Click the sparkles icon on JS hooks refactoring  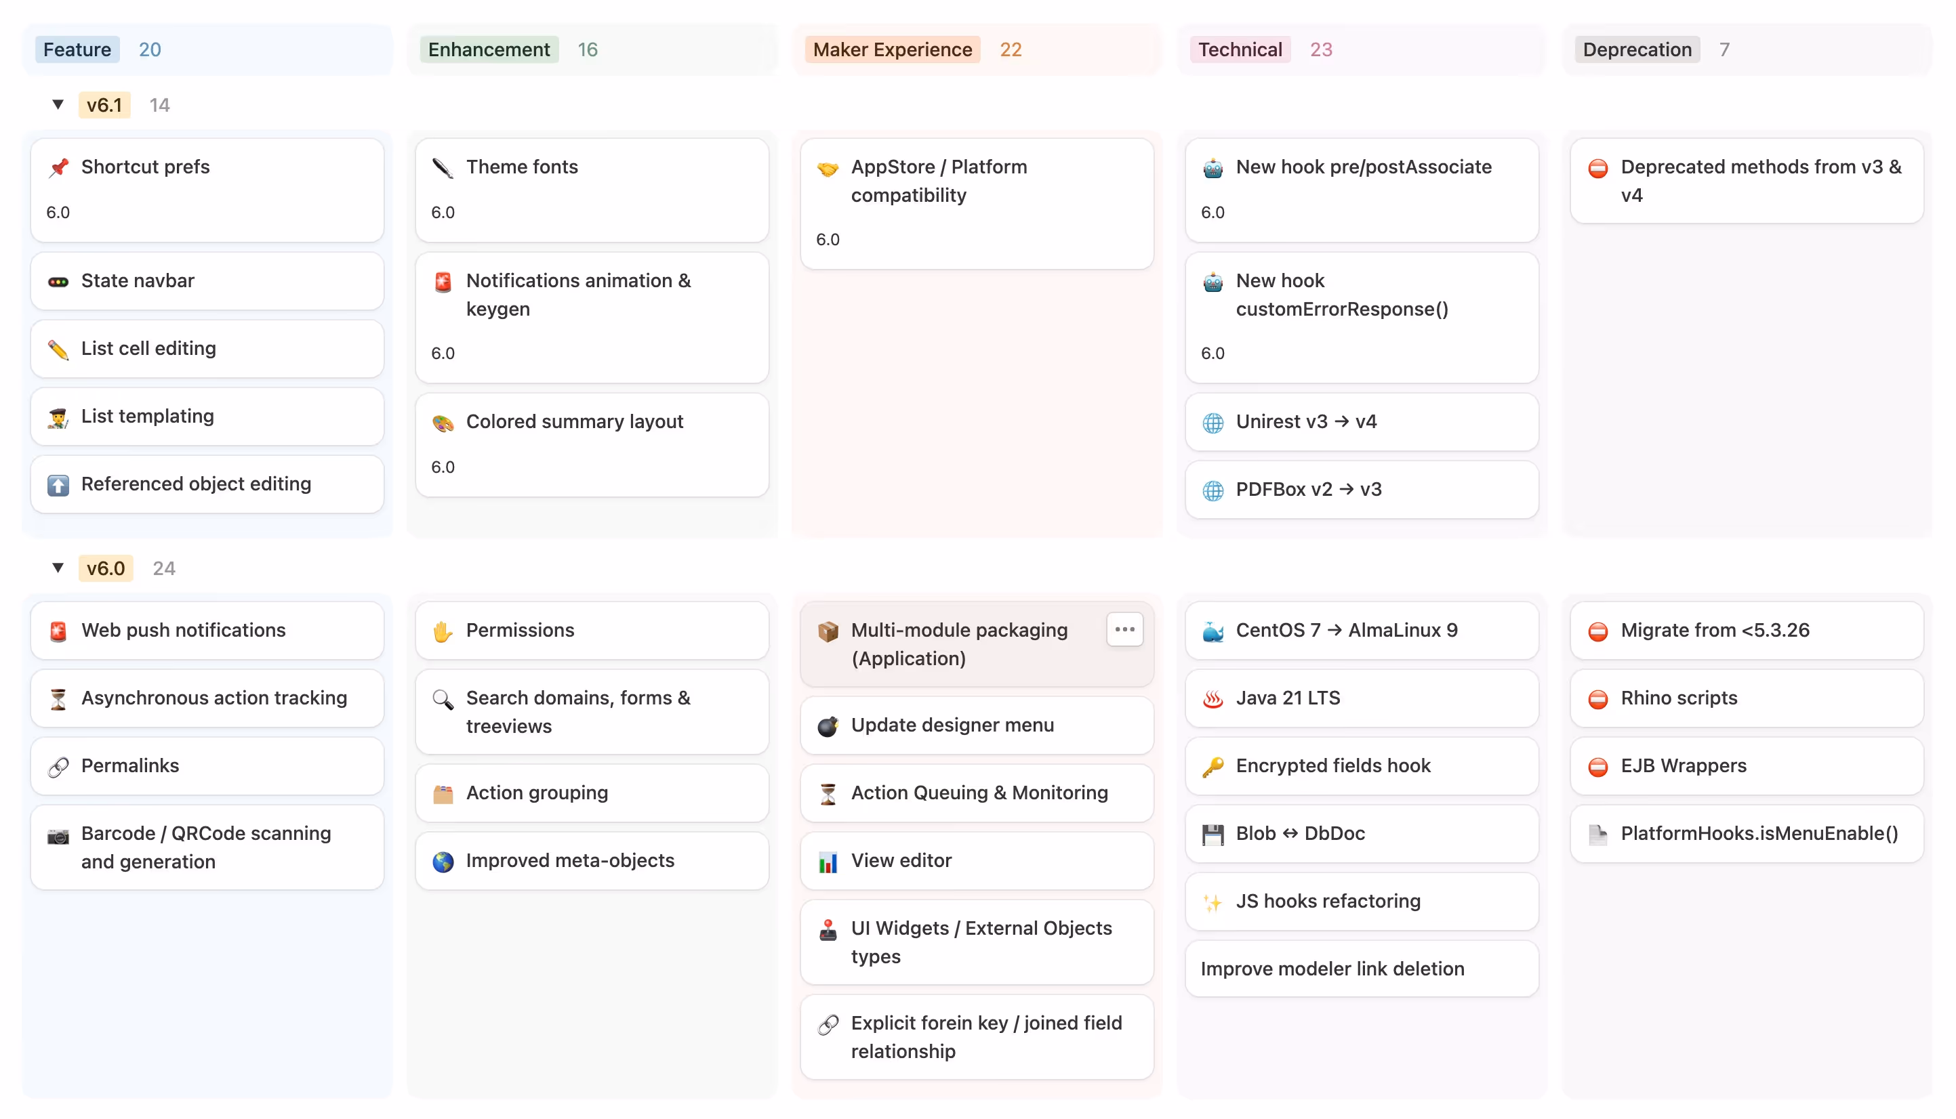pos(1213,902)
